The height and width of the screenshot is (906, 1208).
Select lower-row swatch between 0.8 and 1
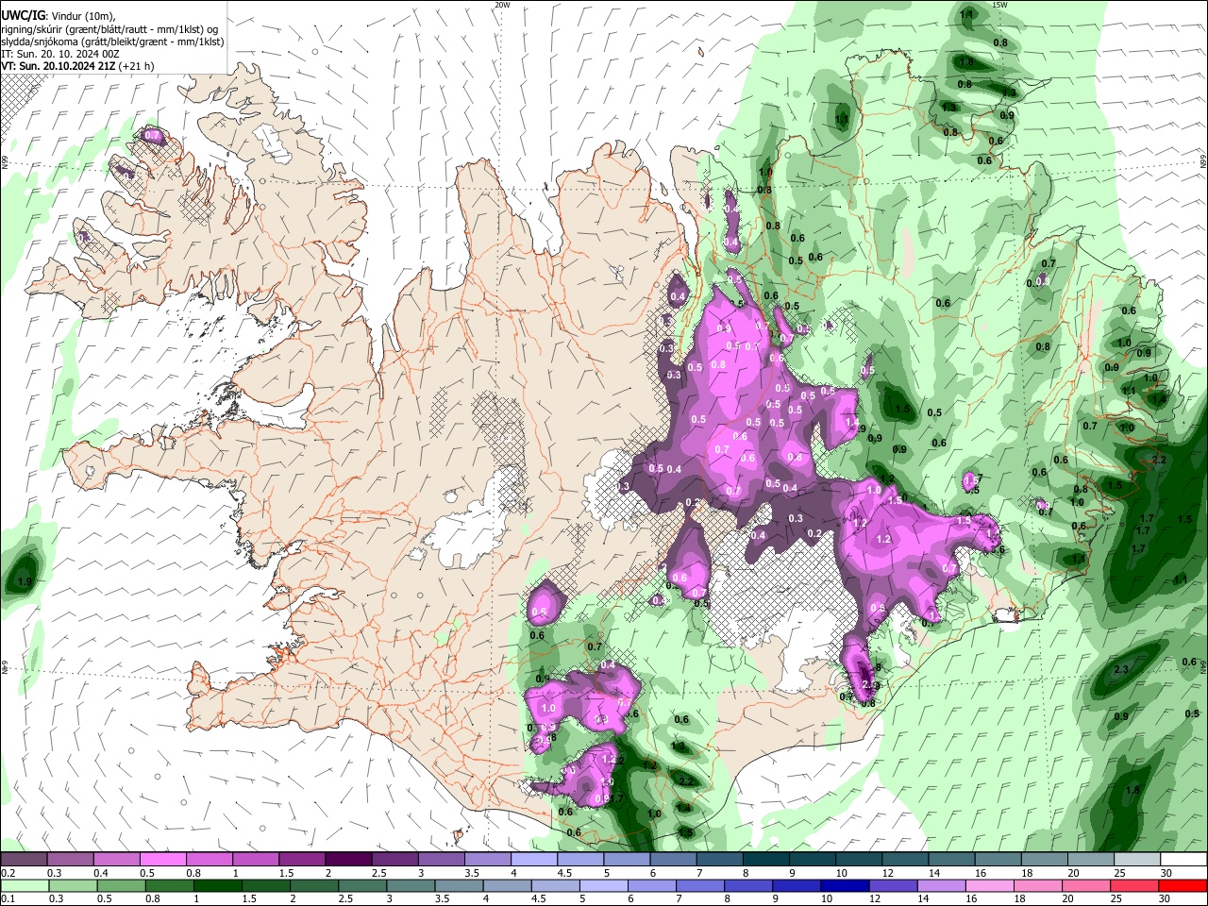(x=169, y=886)
